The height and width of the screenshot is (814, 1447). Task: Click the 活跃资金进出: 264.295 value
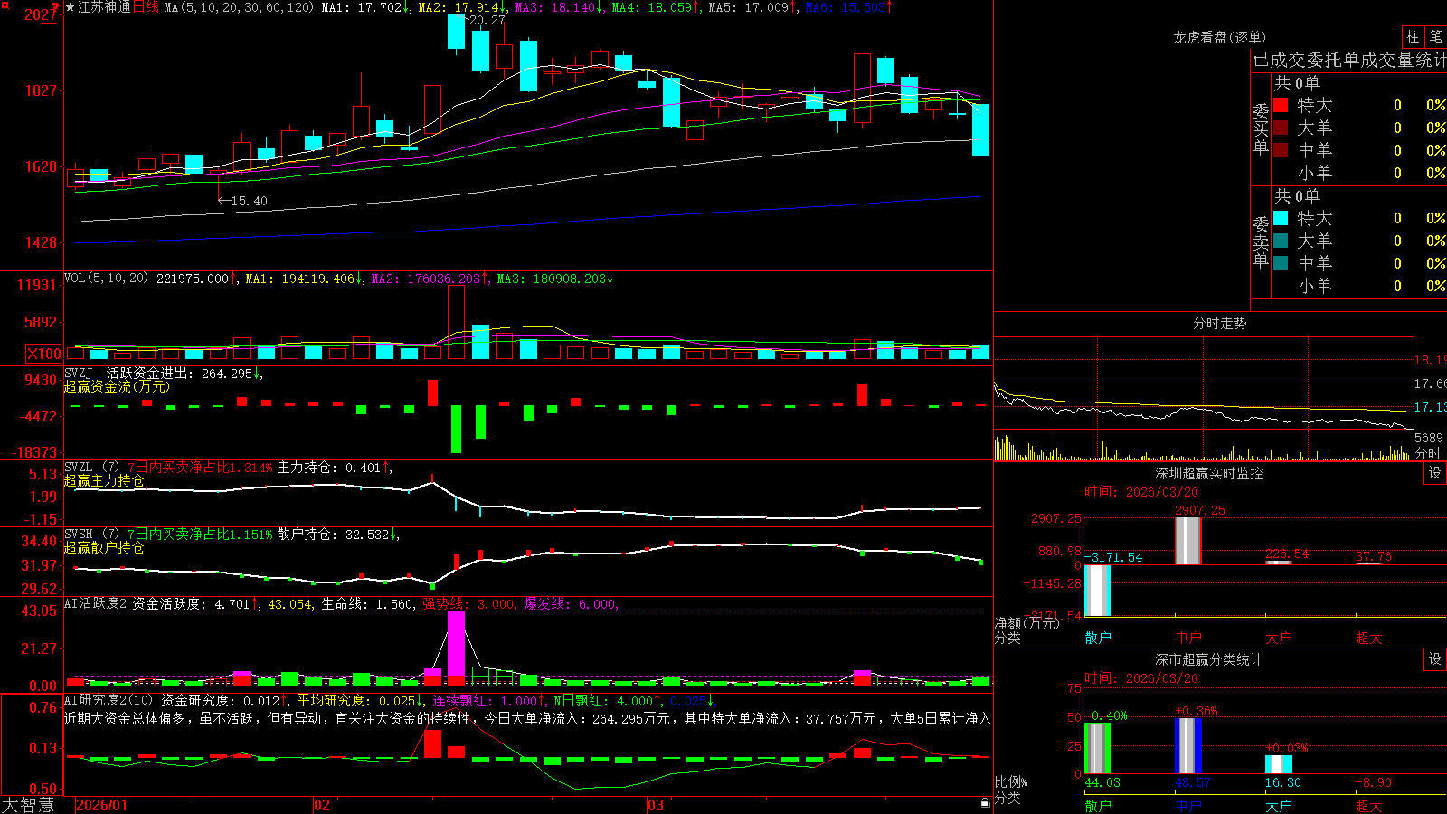[x=184, y=373]
